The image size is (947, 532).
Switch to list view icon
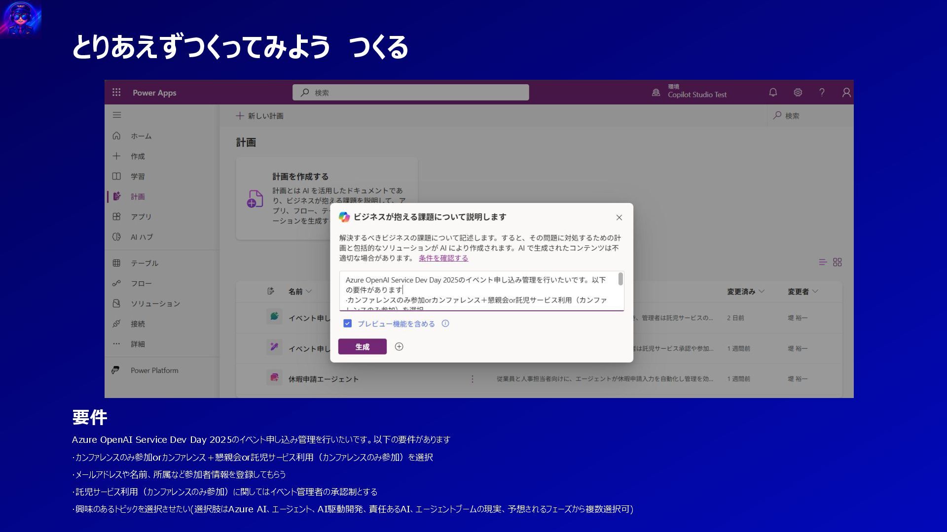[x=823, y=262]
